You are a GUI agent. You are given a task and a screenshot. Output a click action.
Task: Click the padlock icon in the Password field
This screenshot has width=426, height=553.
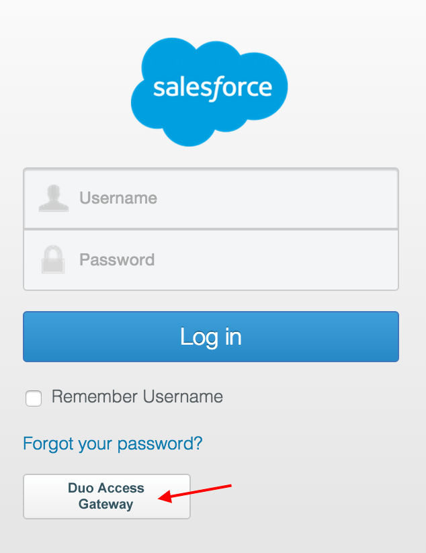tap(54, 259)
